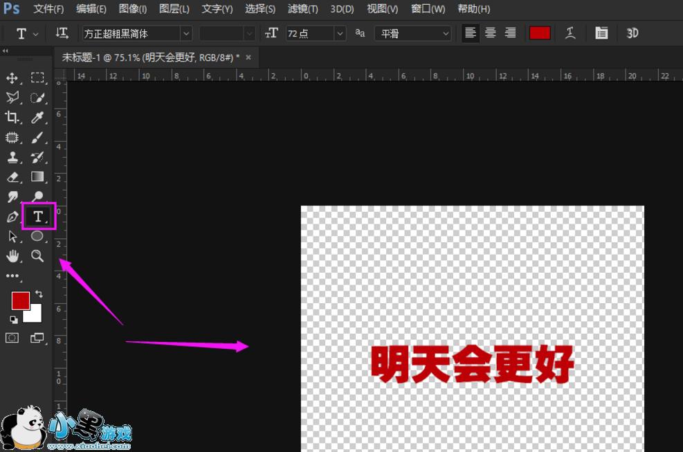Toggle Quick Mask mode
The image size is (683, 452).
pyautogui.click(x=12, y=338)
